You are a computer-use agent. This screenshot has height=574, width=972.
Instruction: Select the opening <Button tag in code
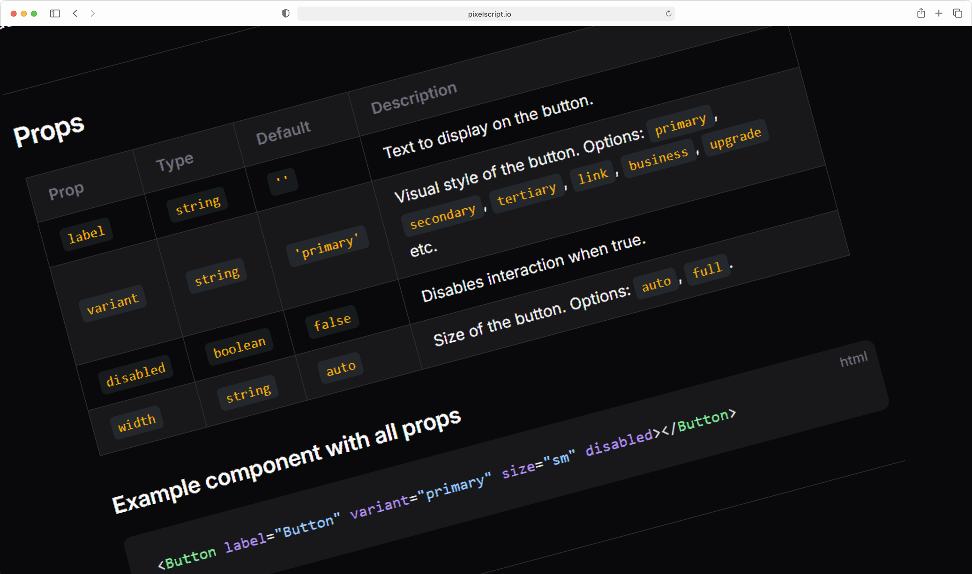[x=187, y=558]
